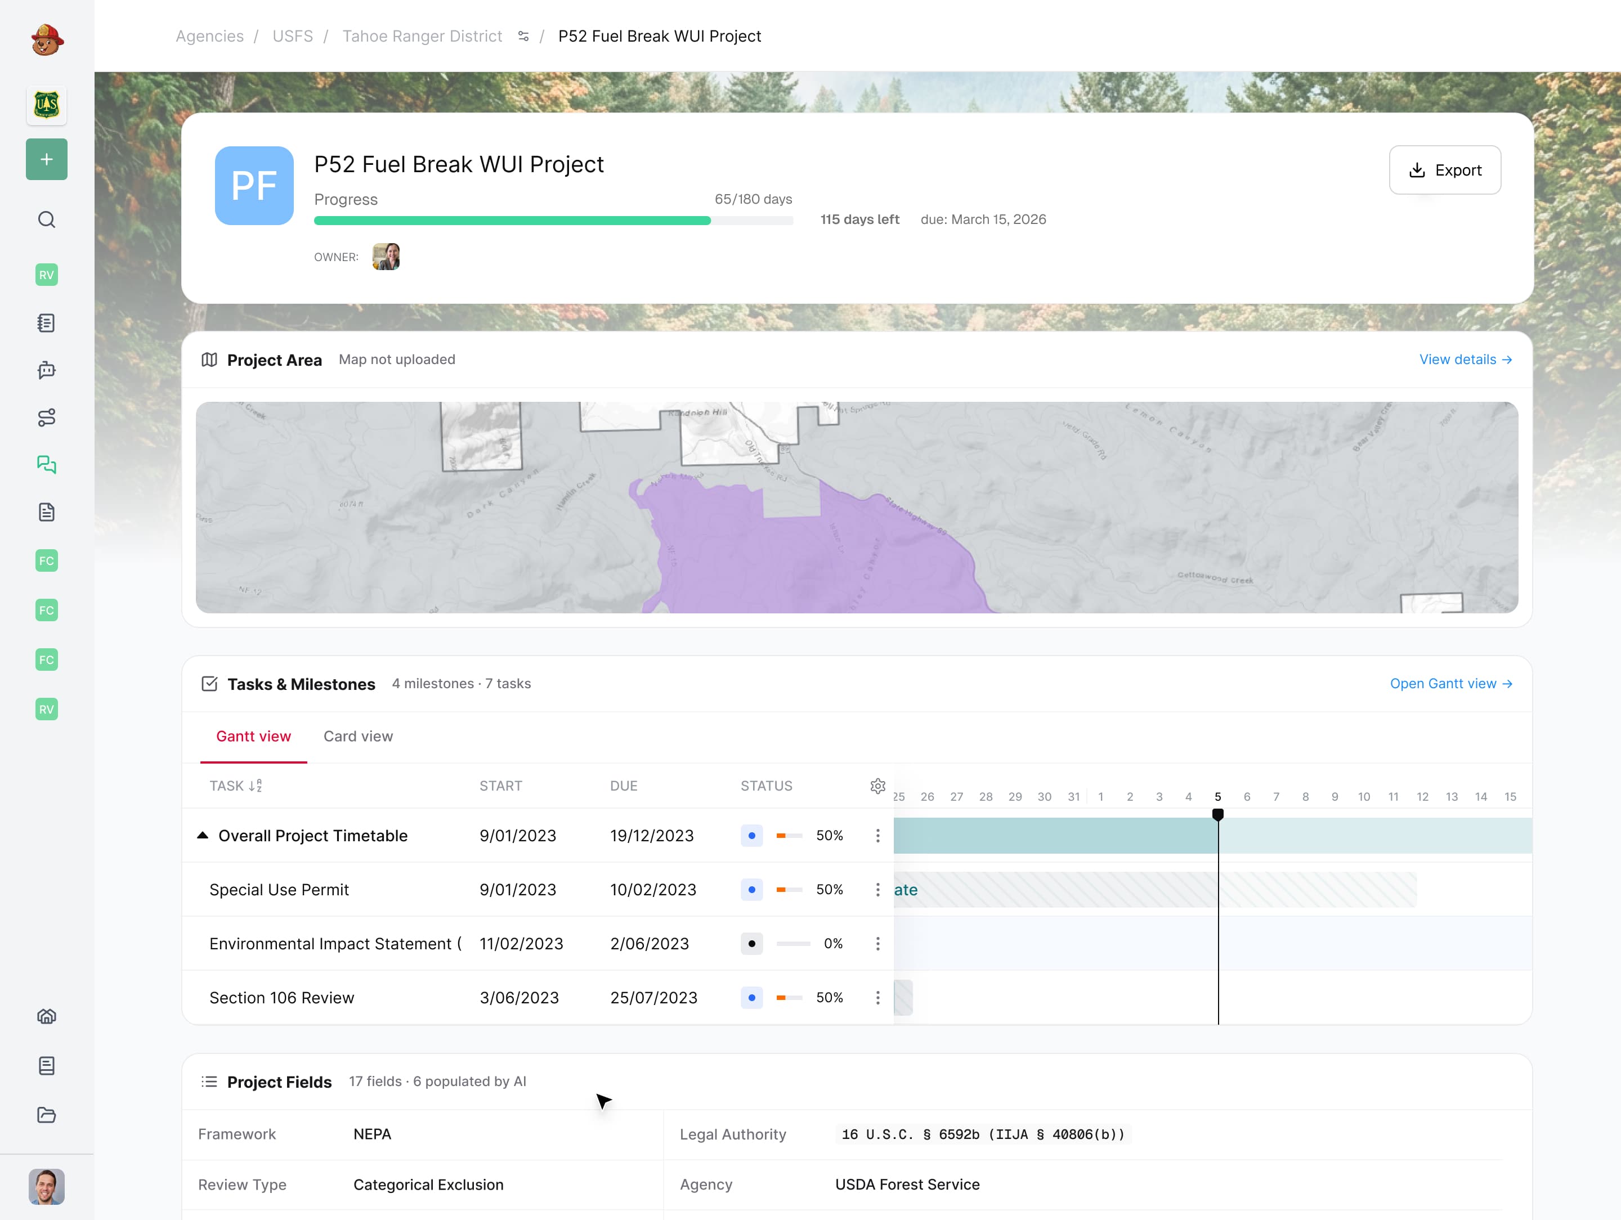Click P52 Fuel Break WUI Project breadcrumb
The width and height of the screenshot is (1621, 1220).
click(660, 36)
